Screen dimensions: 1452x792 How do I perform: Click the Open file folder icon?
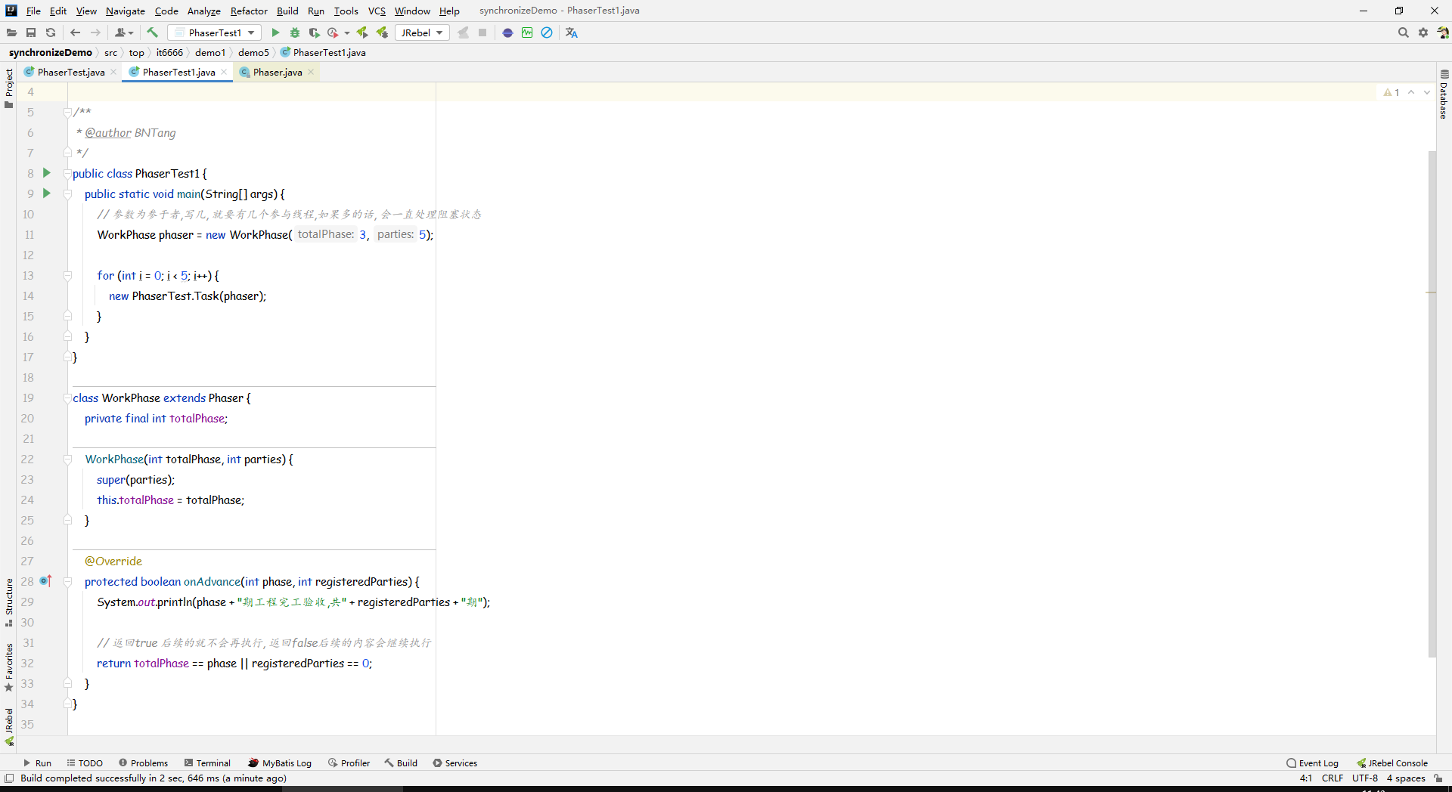11,32
